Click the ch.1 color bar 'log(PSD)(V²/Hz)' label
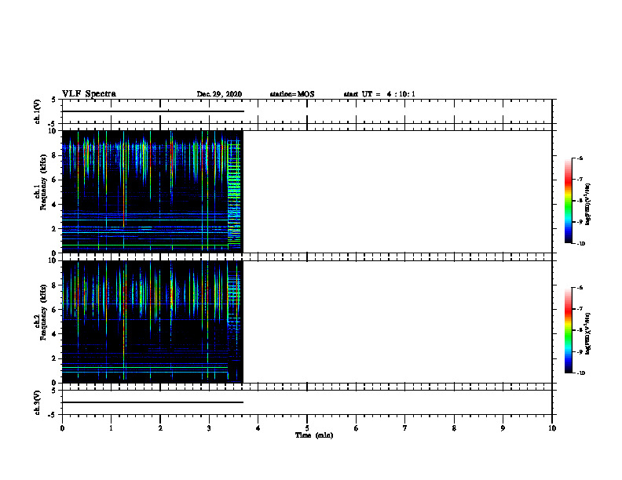The width and height of the screenshot is (622, 480). tap(588, 204)
